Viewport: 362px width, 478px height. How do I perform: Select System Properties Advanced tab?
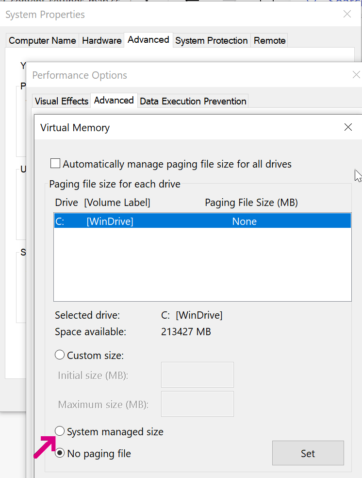tap(148, 40)
